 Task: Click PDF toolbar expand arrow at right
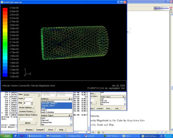(172, 12)
